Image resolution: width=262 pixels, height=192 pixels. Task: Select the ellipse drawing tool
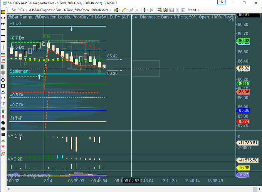(3, 79)
